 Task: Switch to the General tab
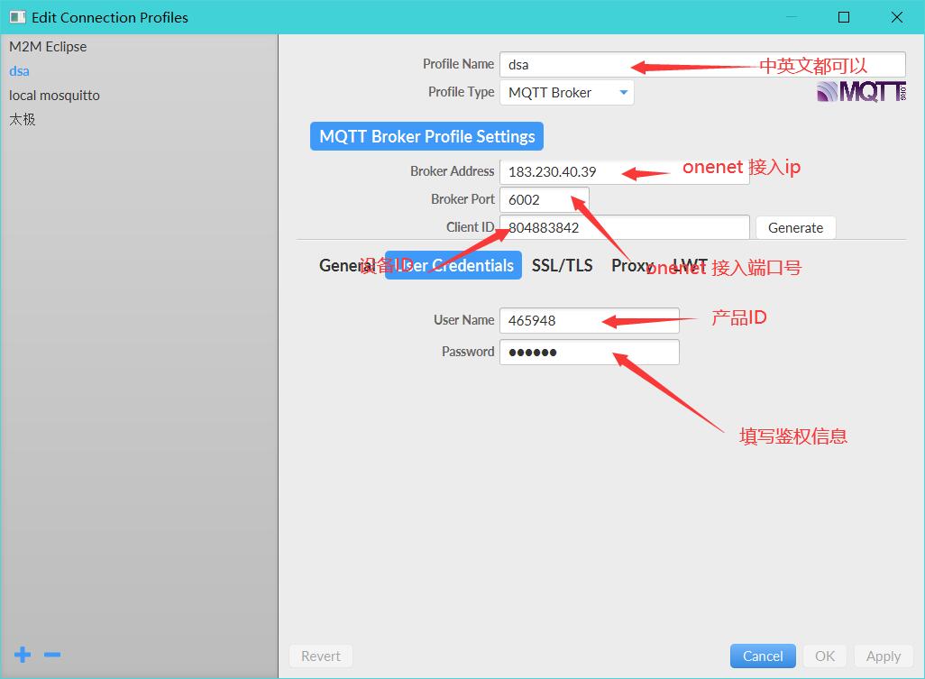[347, 265]
